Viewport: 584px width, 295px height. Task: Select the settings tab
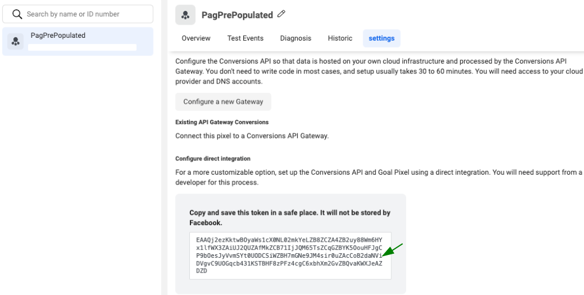click(x=381, y=38)
